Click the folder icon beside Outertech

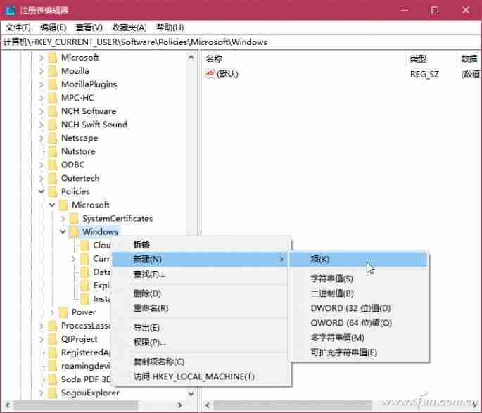coord(53,178)
